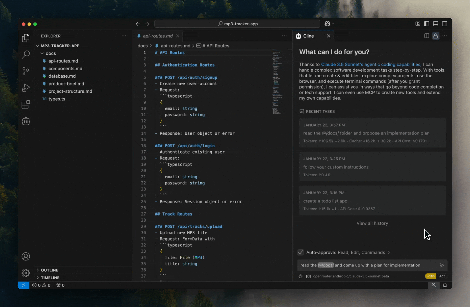Switch to Plan mode
This screenshot has width=470, height=307.
(431, 276)
